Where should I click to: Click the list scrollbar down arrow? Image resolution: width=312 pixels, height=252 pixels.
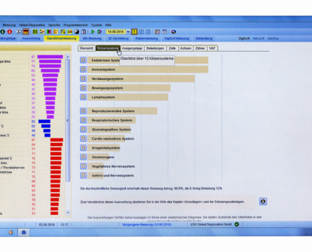point(68,213)
